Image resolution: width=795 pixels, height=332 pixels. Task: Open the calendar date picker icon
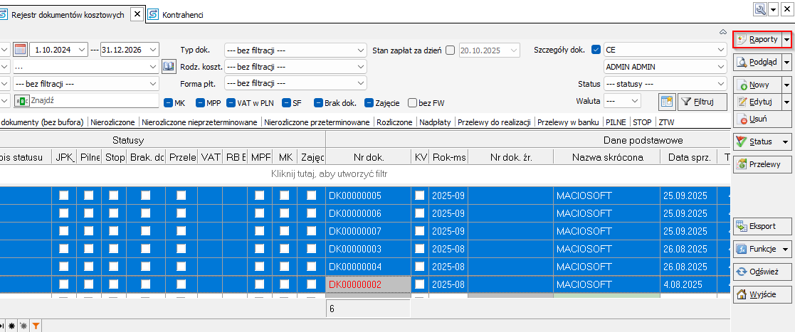coord(20,50)
